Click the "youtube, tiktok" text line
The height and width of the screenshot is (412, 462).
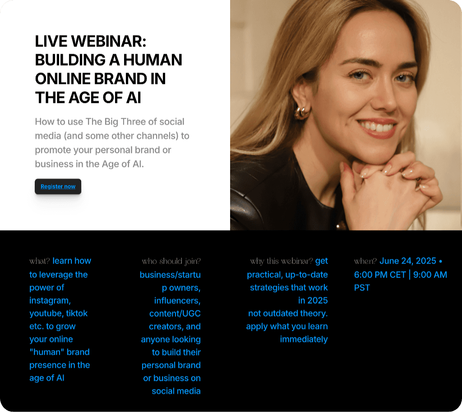[x=58, y=313]
